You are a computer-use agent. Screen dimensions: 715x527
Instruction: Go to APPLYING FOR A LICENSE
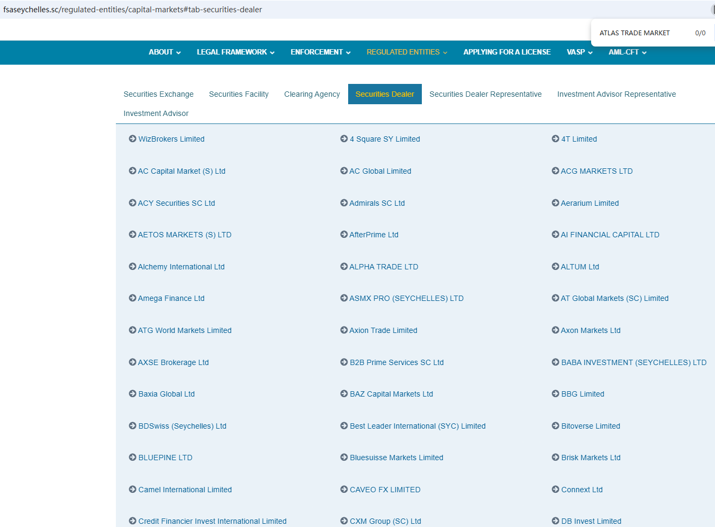(507, 52)
